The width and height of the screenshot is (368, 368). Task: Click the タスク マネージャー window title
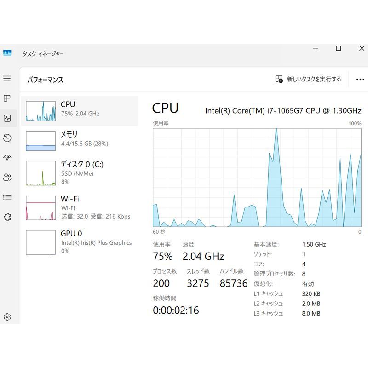tap(43, 54)
